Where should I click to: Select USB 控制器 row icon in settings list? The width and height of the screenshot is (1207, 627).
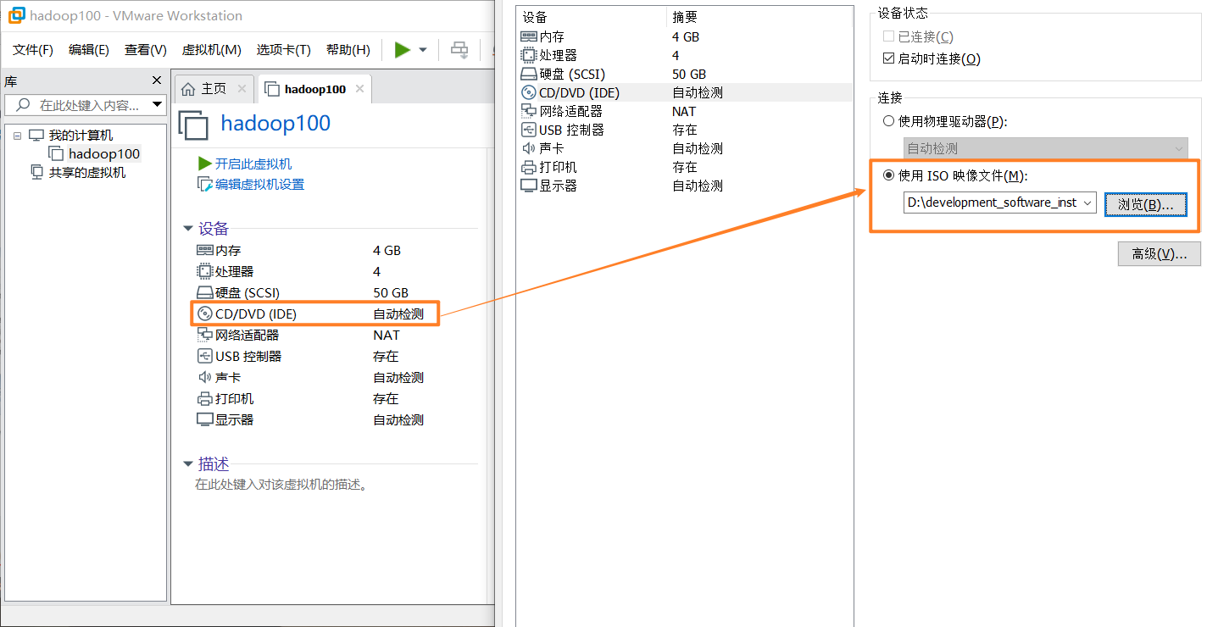(x=528, y=130)
